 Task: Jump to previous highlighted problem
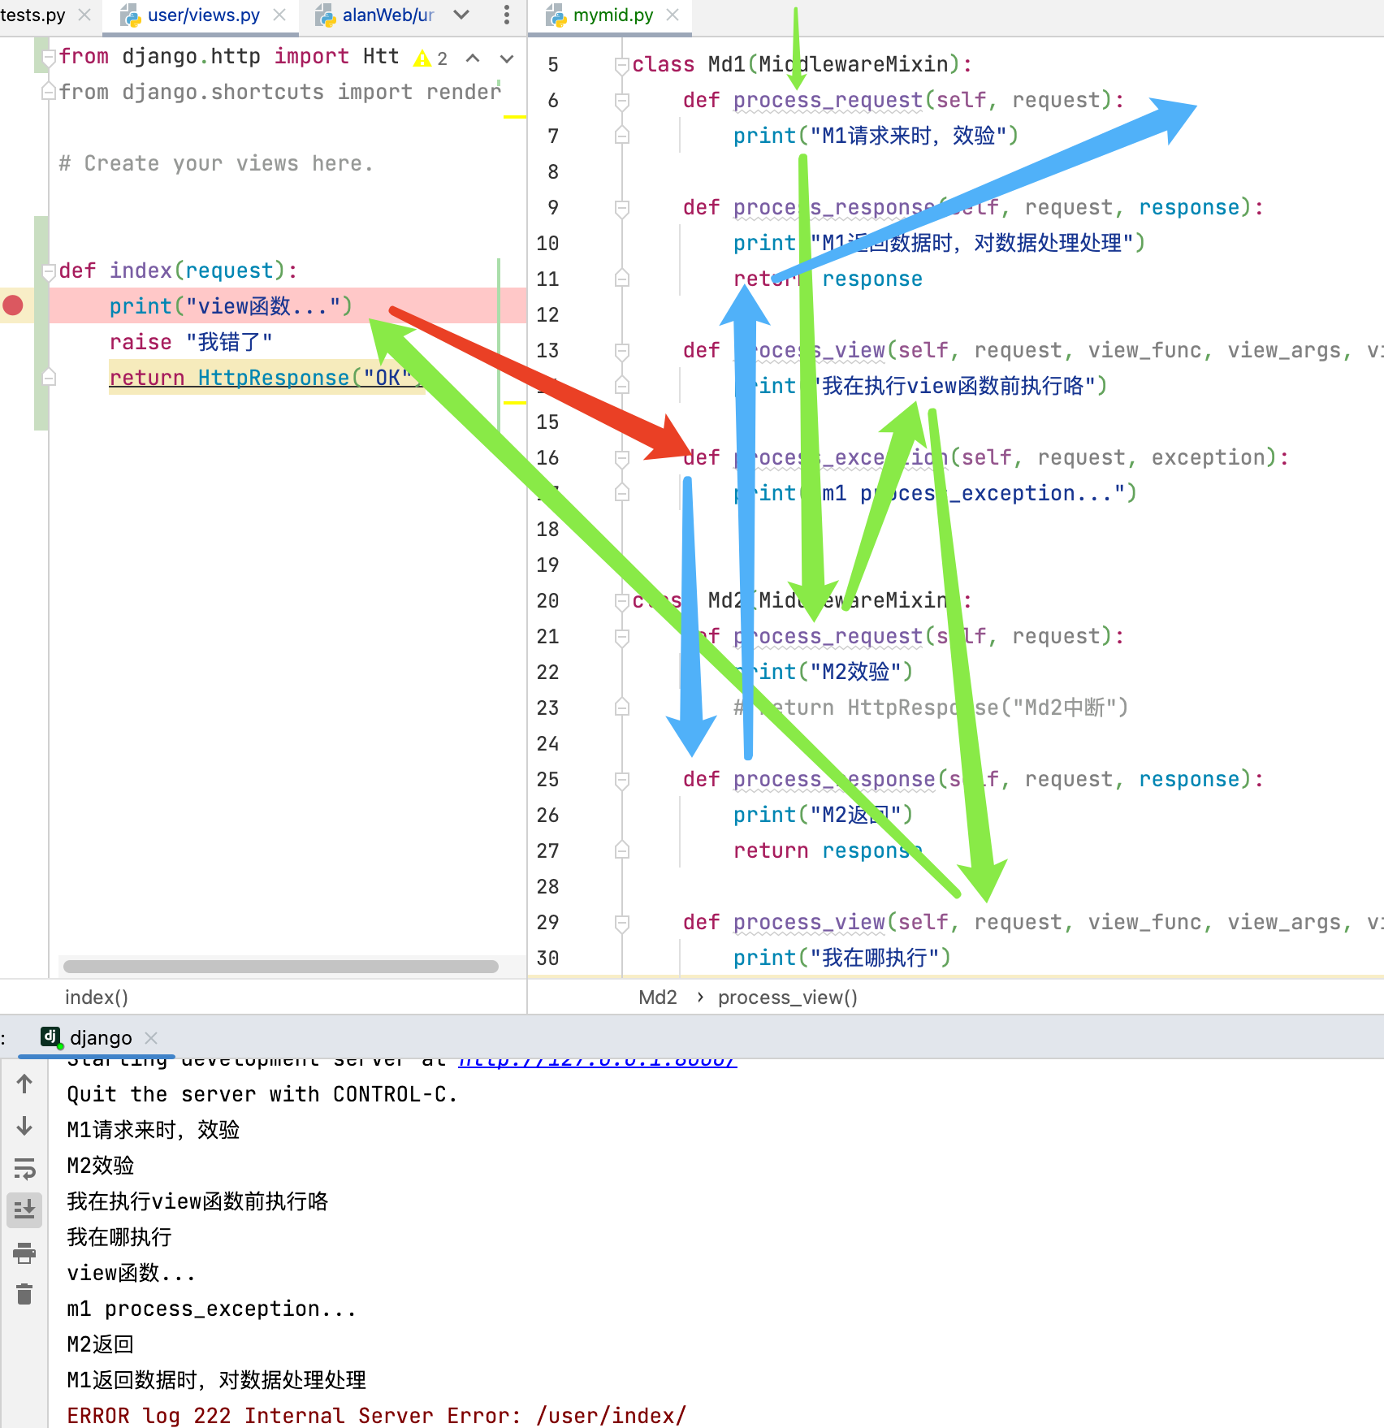473,58
